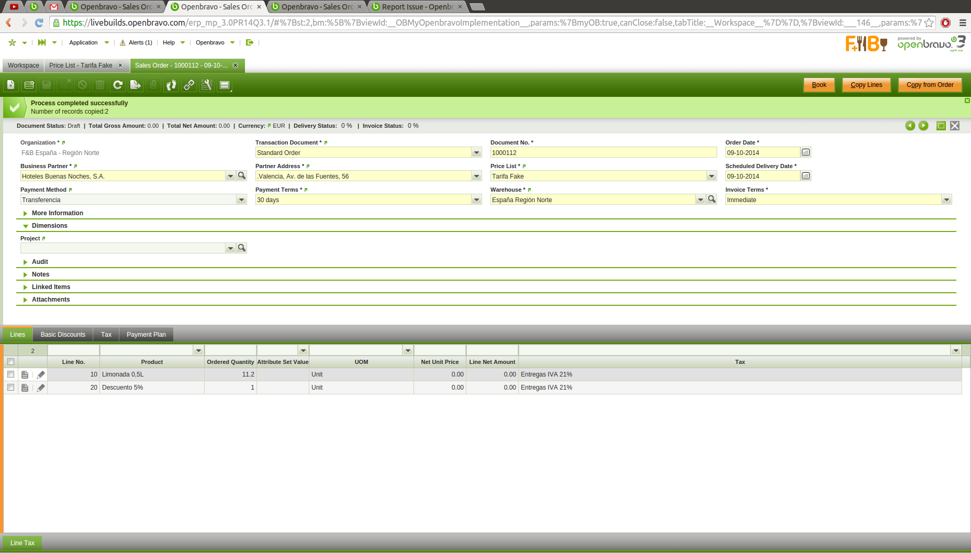Click the Export to spreadsheet icon

[136, 85]
